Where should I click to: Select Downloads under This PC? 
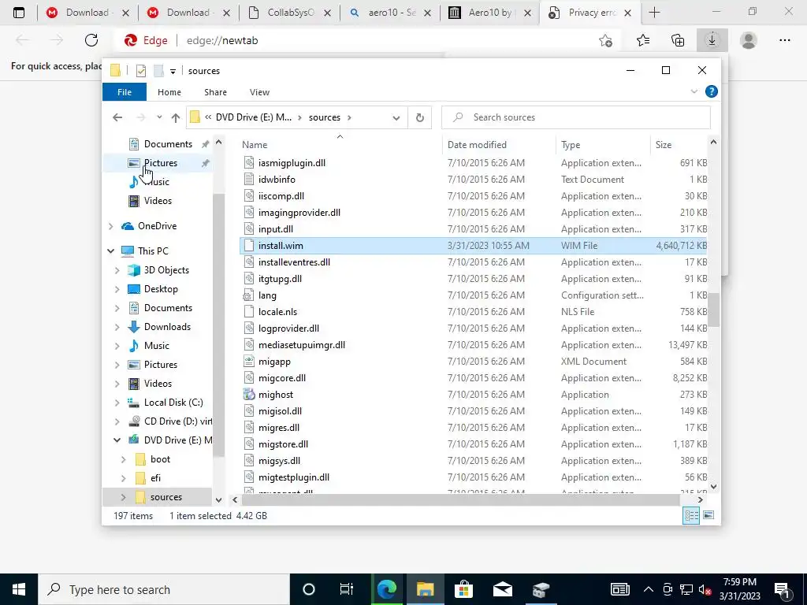[x=167, y=327]
